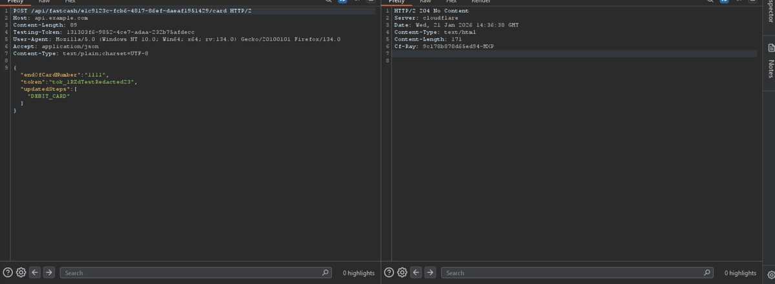Open help for the response panel search
The width and height of the screenshot is (775, 284).
coord(389,272)
